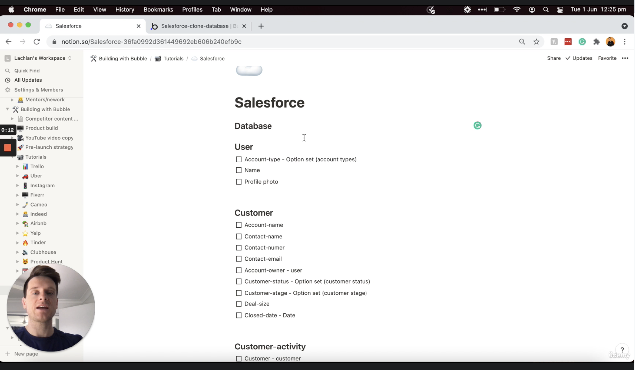Open the Bookmarks menu

point(158,10)
